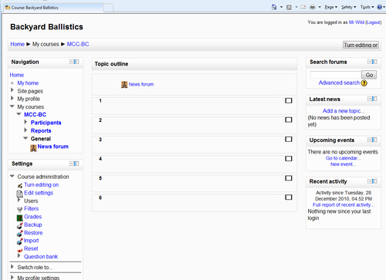
Task: Show only topic 4
Action: pyautogui.click(x=289, y=159)
